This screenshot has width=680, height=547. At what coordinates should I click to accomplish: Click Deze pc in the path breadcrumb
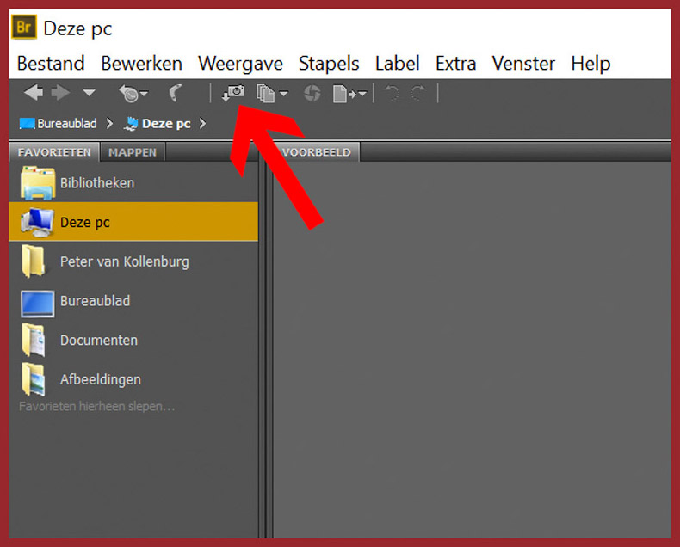pyautogui.click(x=158, y=124)
